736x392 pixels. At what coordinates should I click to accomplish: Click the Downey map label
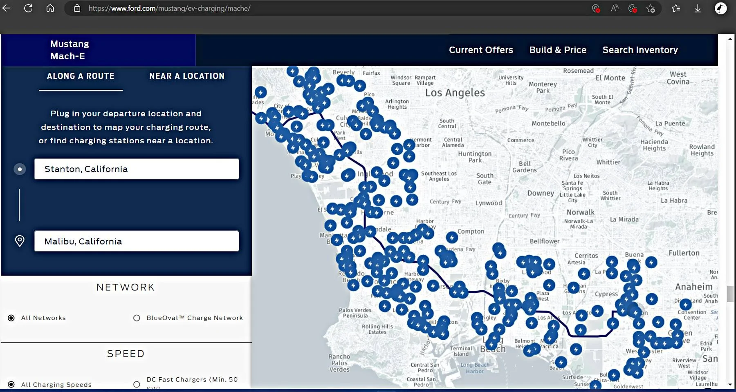[541, 193]
